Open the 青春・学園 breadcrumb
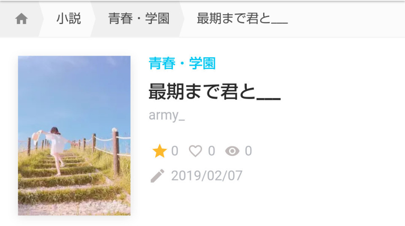This screenshot has width=405, height=226. (x=139, y=19)
